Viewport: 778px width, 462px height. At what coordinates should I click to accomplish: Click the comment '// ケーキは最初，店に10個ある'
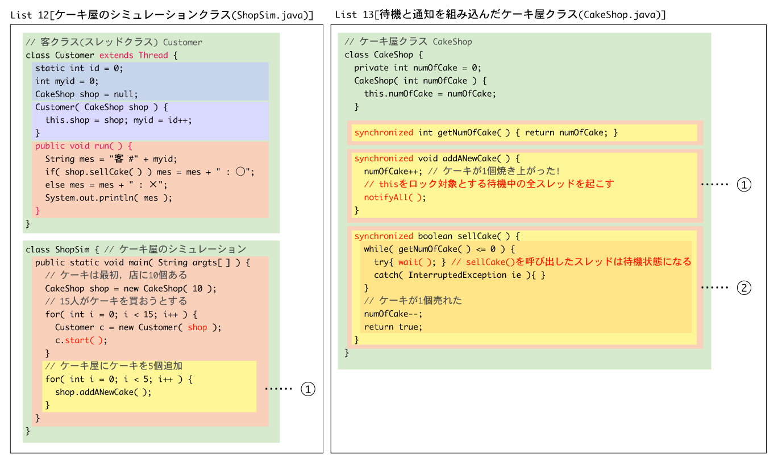click(x=116, y=276)
